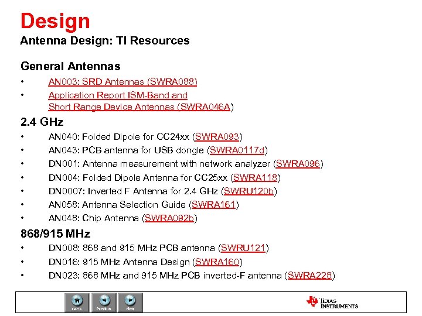Click text DN023: 868 MHz and 915 MHz PCB inverted-F antenna
Image resolution: width=422 pixels, height=316 pixels.
pyautogui.click(x=165, y=276)
